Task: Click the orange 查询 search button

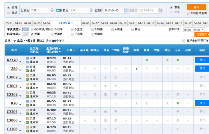Action: pyautogui.click(x=196, y=7)
